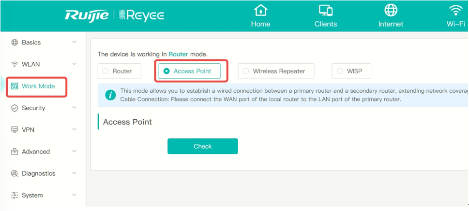
Task: Open the VPN sidebar menu label
Action: (x=28, y=130)
